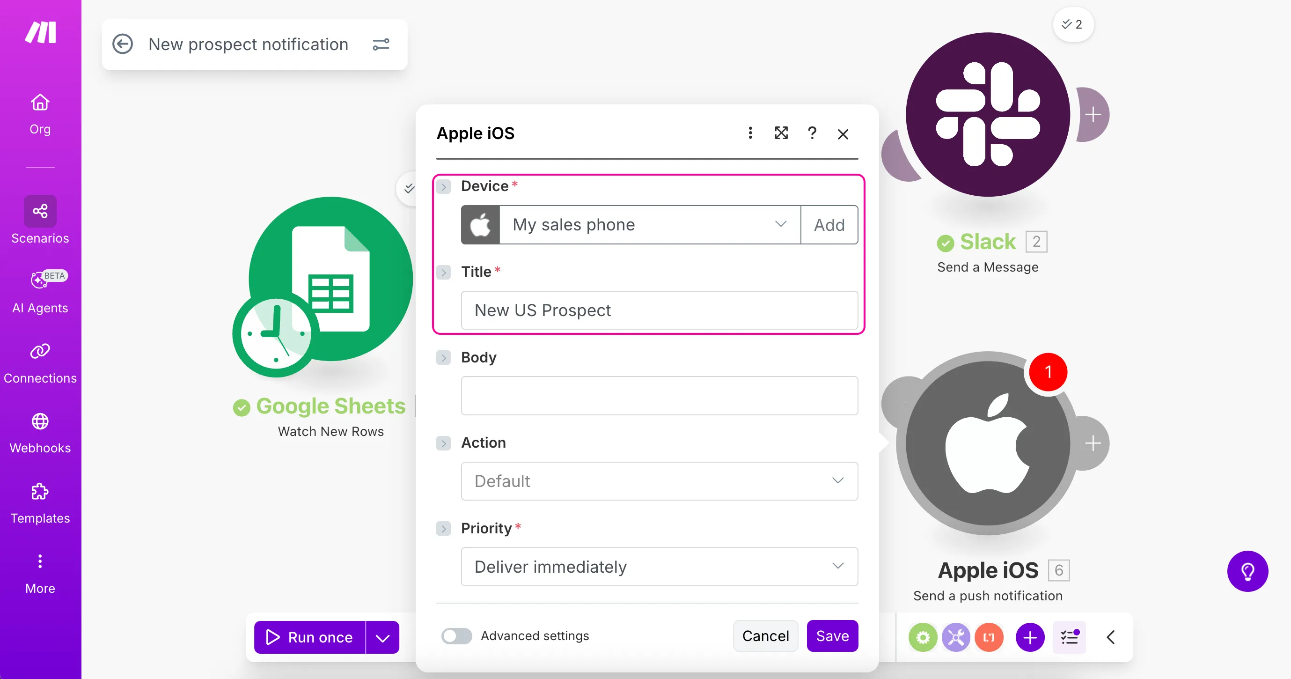Click the Watch New Rows caption
The image size is (1291, 679).
[x=331, y=431]
